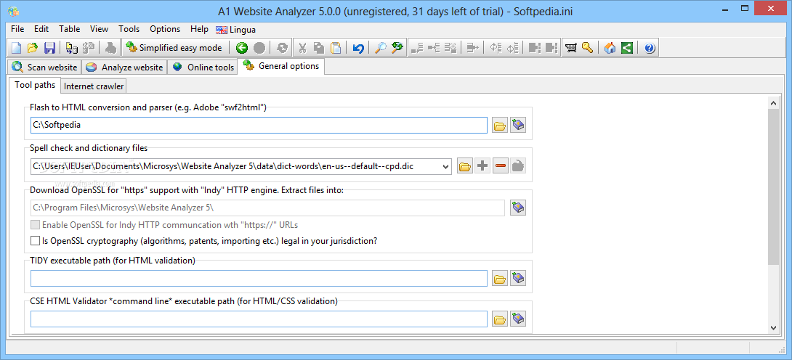Open the Help menu
792x360 pixels.
point(199,29)
